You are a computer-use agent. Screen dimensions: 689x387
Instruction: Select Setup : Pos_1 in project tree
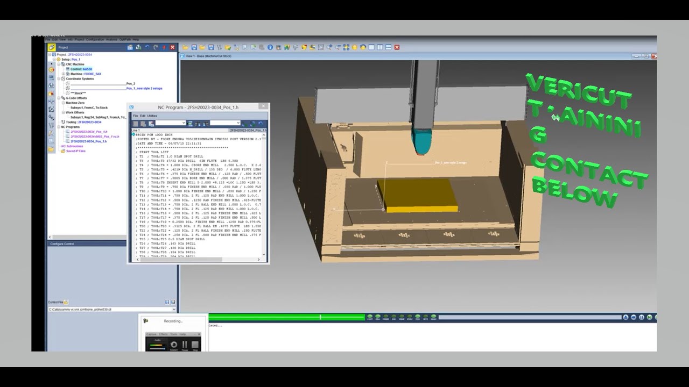point(72,59)
